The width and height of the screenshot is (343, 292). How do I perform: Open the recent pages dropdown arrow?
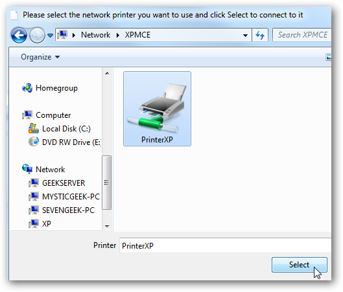click(x=51, y=35)
